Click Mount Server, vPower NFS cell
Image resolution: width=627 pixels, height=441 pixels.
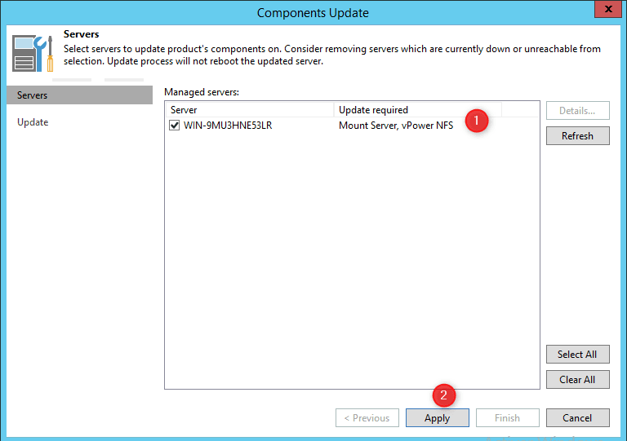click(396, 126)
